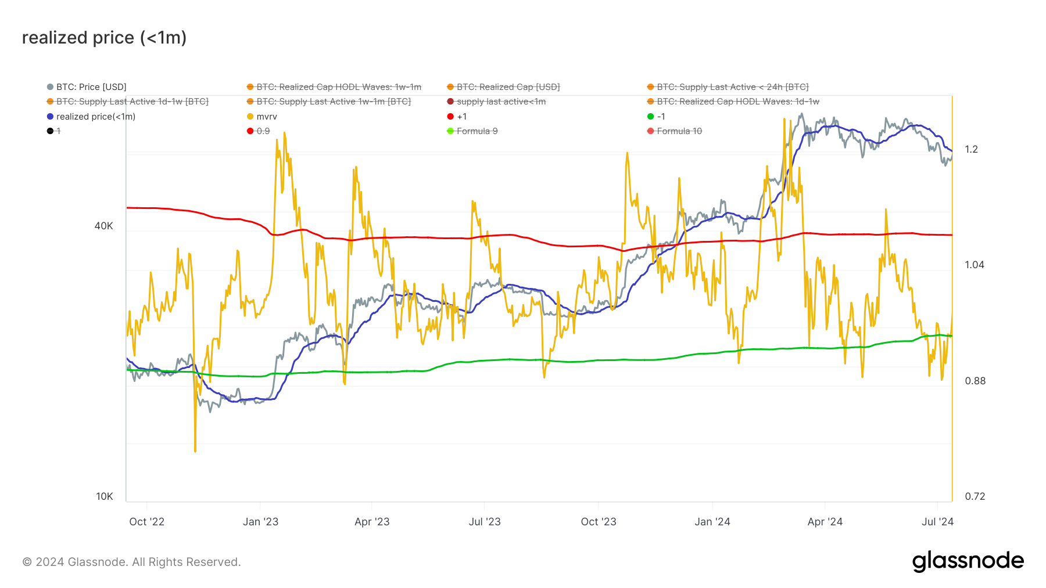The image size is (1046, 588).
Task: Toggle the BTC: Price [USD] legend entry
Action: (x=87, y=87)
